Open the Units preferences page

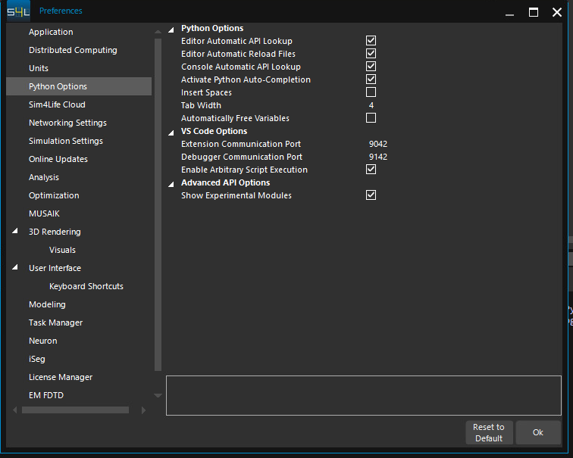(39, 68)
